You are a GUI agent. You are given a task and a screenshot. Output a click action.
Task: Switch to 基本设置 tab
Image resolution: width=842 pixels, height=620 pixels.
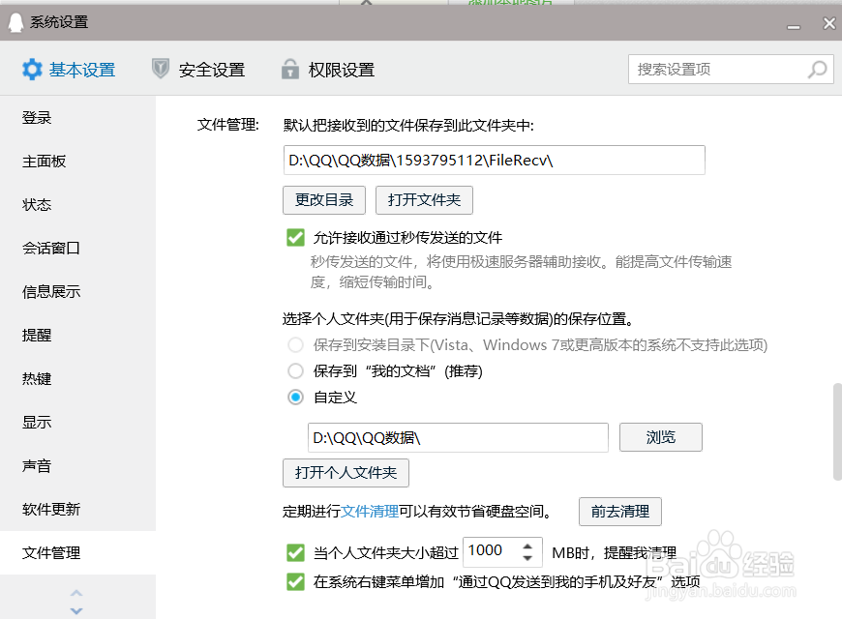pos(69,70)
